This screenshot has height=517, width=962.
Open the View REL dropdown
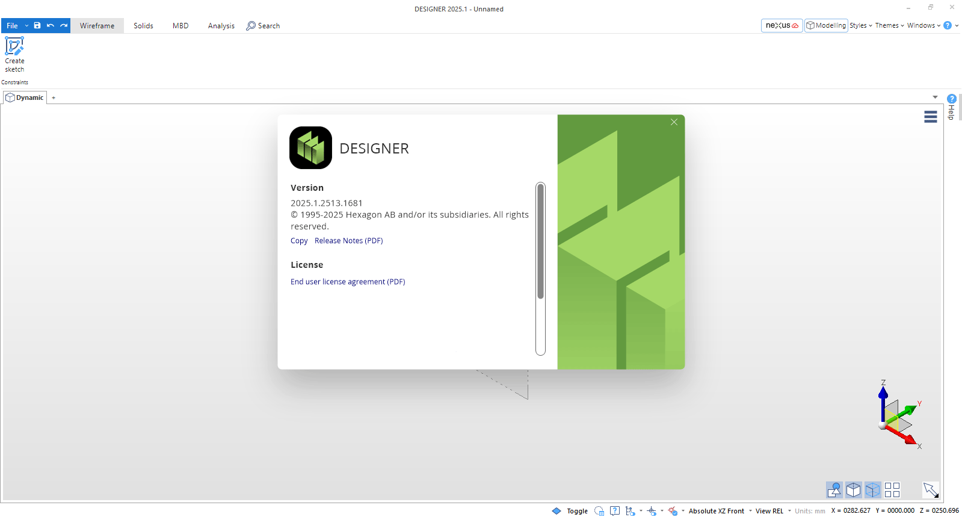coord(769,511)
